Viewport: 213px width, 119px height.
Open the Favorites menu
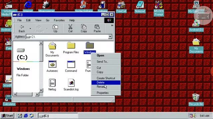point(59,20)
